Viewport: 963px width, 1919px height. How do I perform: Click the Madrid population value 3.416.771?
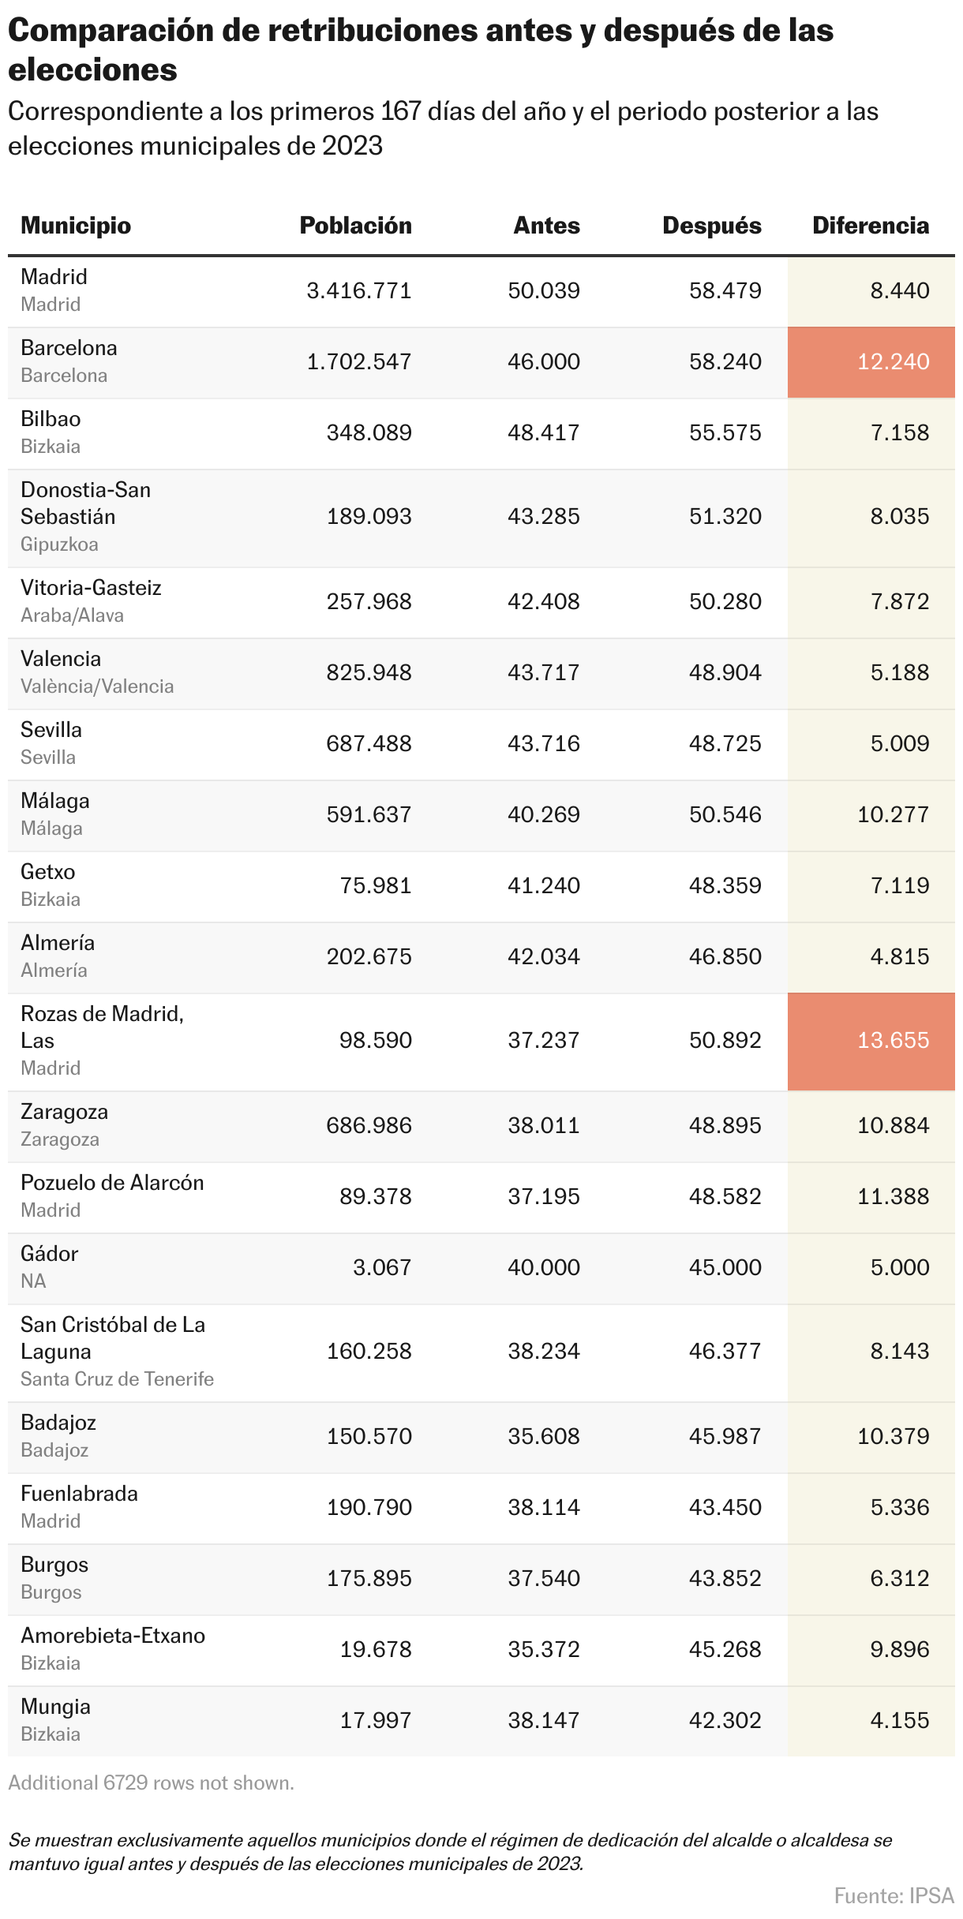[359, 291]
